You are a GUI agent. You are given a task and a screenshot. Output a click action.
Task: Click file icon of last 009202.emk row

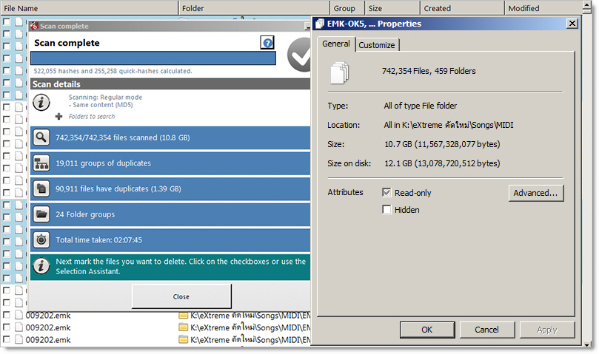(x=19, y=339)
